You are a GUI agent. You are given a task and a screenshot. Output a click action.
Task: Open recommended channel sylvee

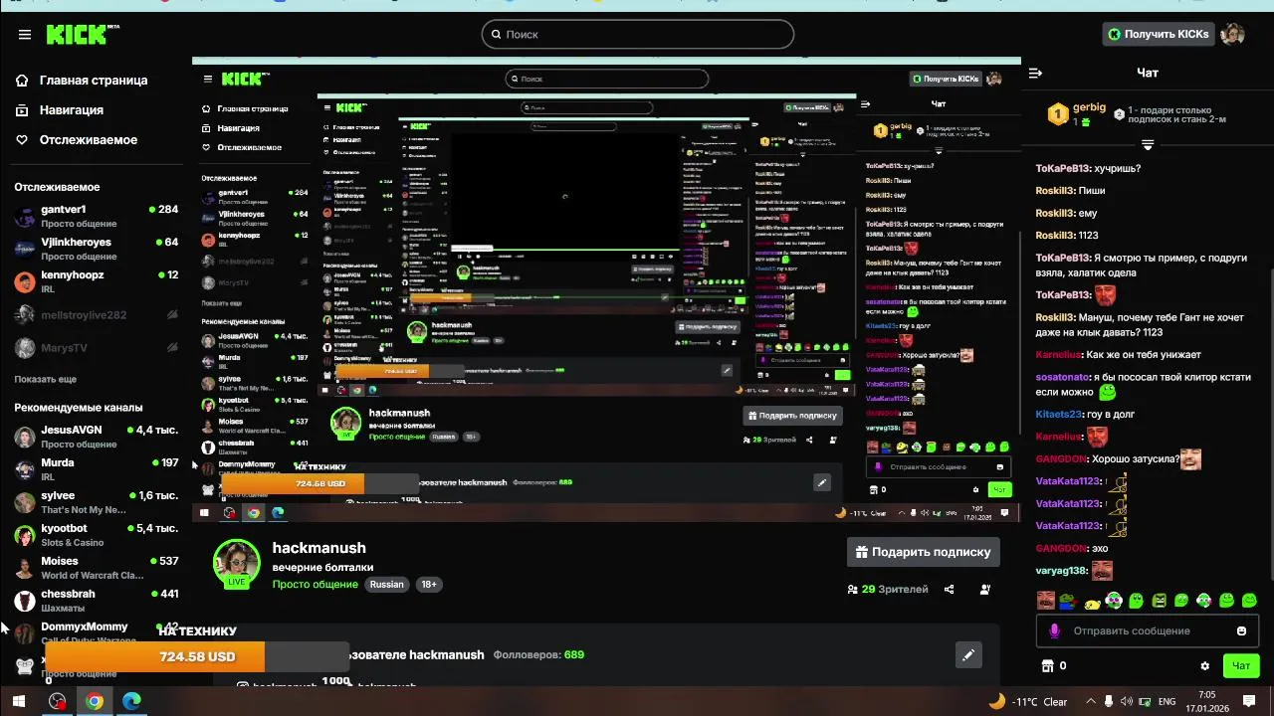[x=96, y=502]
